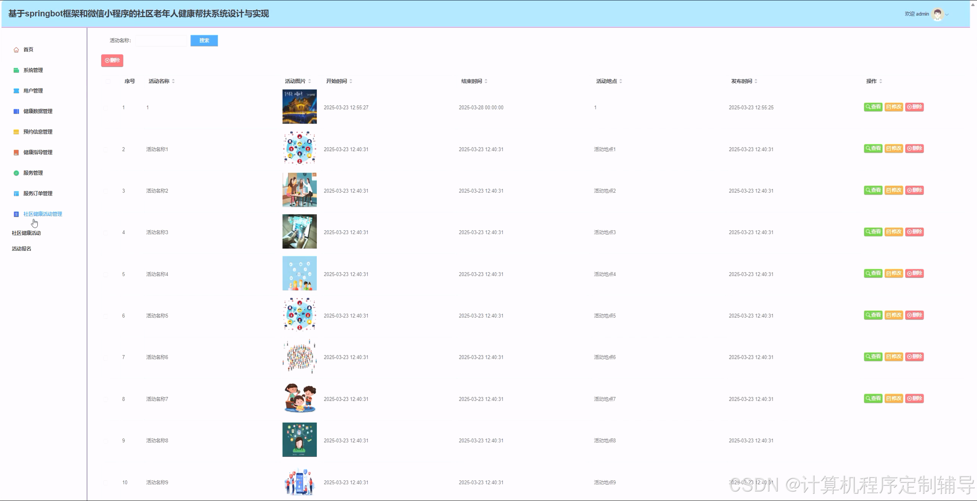This screenshot has width=977, height=501.
Task: Click the 服务订单管理 sidebar icon
Action: [16, 194]
